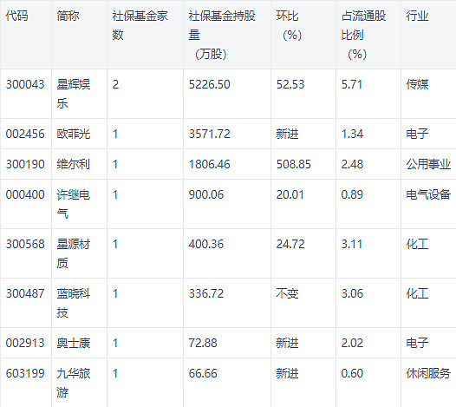The width and height of the screenshot is (456, 407).
Task: Click the ratio value 0.60
Action: [352, 373]
